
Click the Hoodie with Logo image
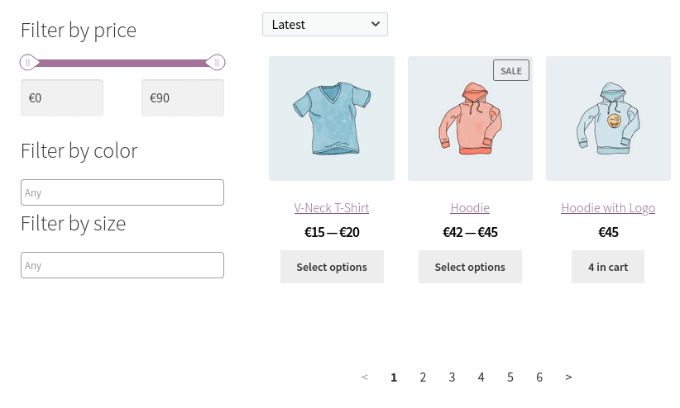(x=609, y=118)
